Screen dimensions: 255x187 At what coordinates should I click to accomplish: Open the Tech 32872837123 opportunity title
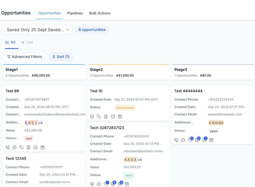[107, 128]
